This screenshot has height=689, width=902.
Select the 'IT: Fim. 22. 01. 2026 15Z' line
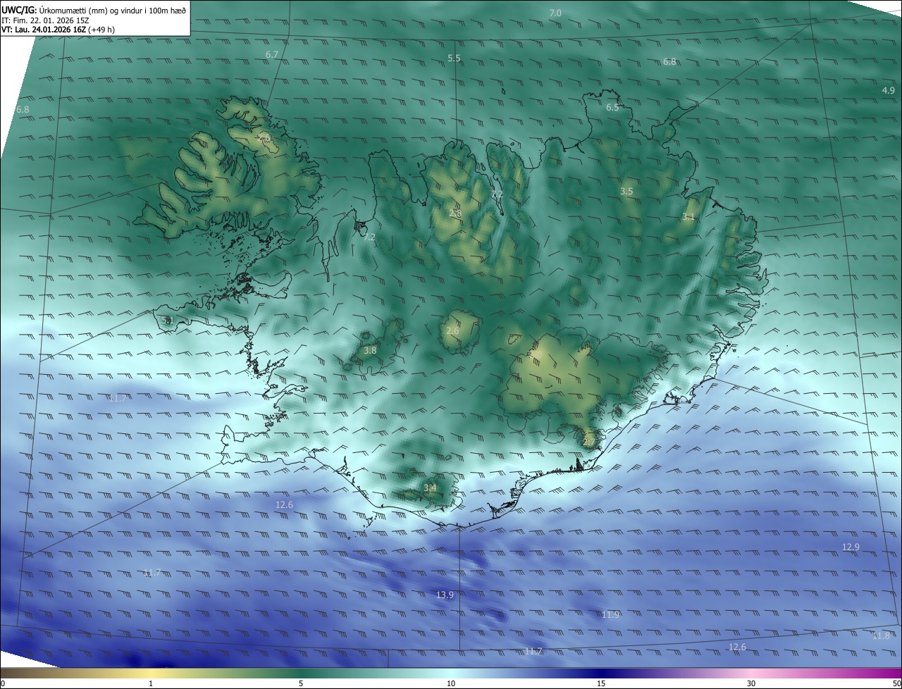point(45,20)
